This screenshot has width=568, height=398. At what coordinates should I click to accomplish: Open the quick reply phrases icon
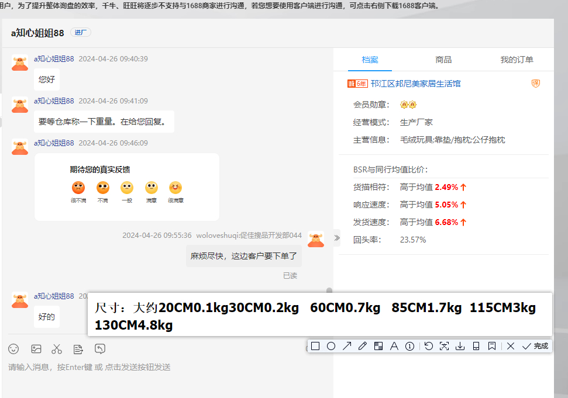78,349
